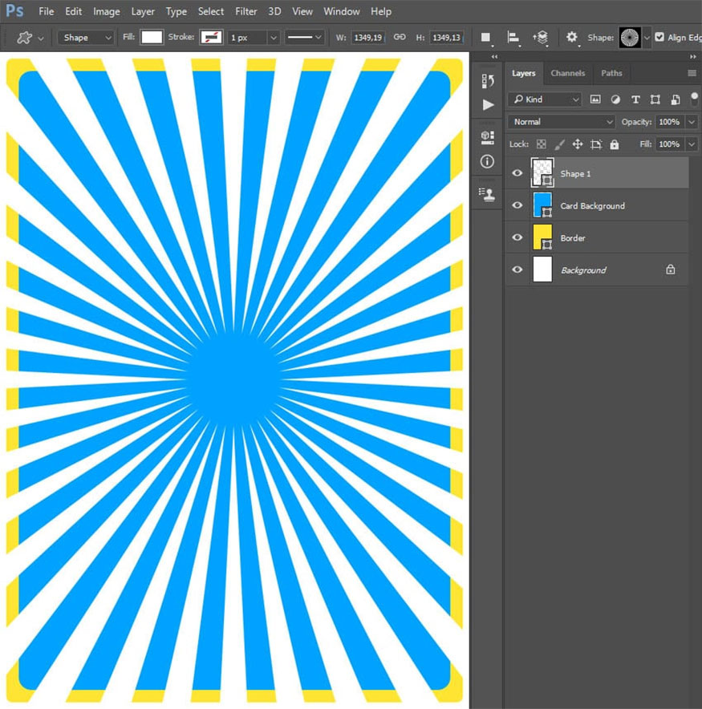Image resolution: width=702 pixels, height=709 pixels.
Task: Lock all with the padlock icon
Action: (x=614, y=144)
